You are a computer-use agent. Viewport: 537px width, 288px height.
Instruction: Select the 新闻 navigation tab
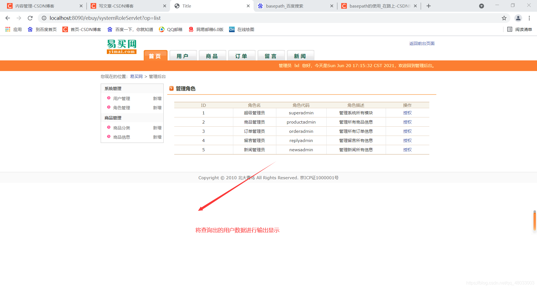pyautogui.click(x=301, y=56)
